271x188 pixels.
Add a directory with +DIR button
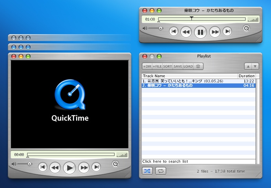[147, 66]
